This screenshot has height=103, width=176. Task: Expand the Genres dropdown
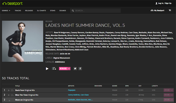coord(6,11)
